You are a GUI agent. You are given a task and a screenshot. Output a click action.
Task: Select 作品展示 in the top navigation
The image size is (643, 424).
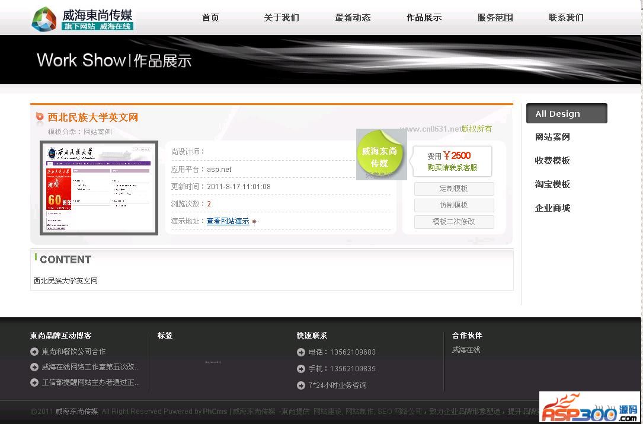tap(424, 18)
